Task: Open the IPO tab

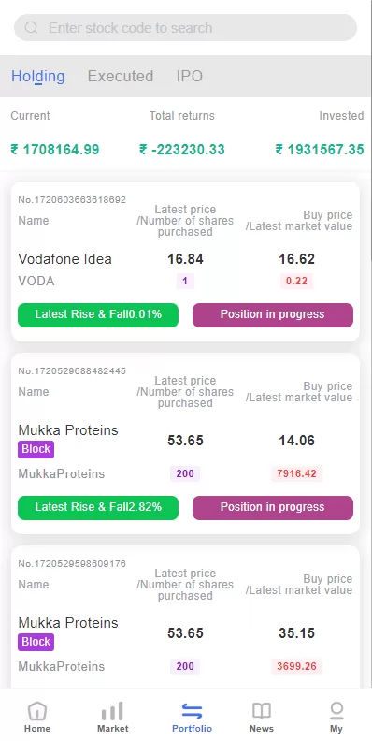Action: tap(190, 76)
